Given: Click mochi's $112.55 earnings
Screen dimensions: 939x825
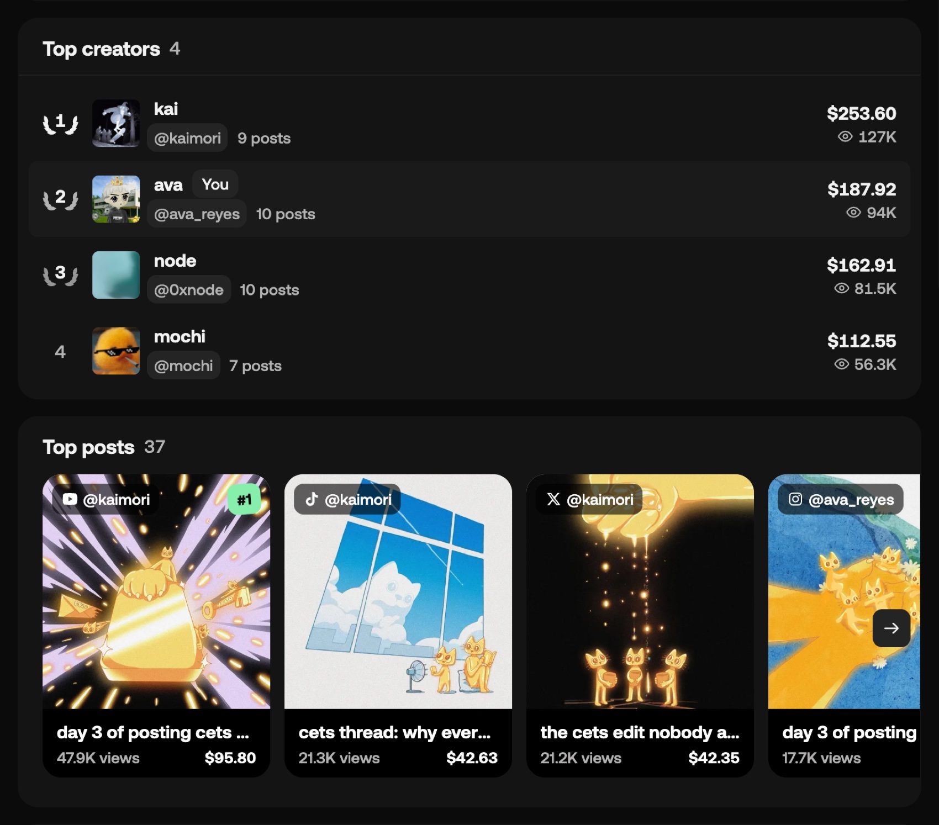Looking at the screenshot, I should coord(862,341).
